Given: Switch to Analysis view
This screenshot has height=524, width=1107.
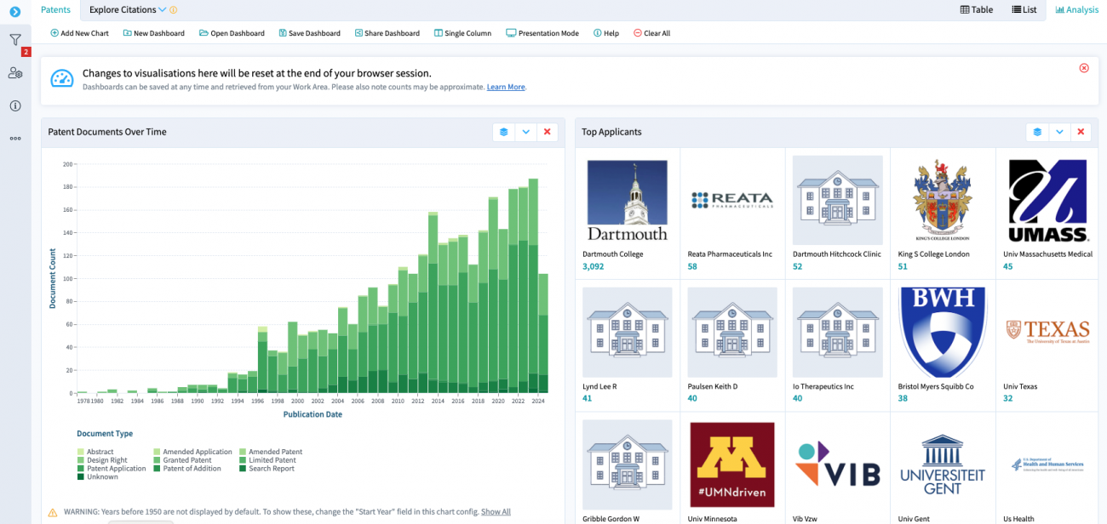Looking at the screenshot, I should click(x=1076, y=10).
